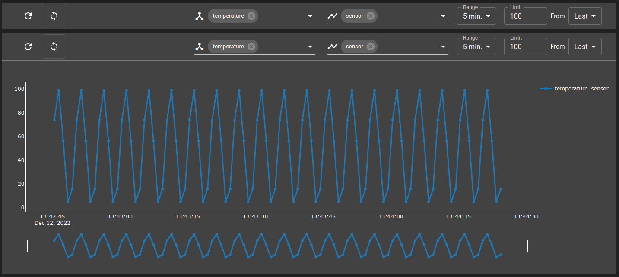619x277 pixels.
Task: Toggle the auto-sync button in the second toolbar
Action: point(54,47)
